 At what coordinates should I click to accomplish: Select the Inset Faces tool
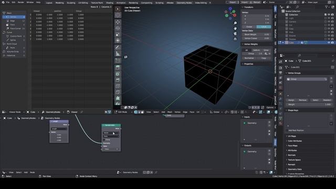tap(118, 73)
